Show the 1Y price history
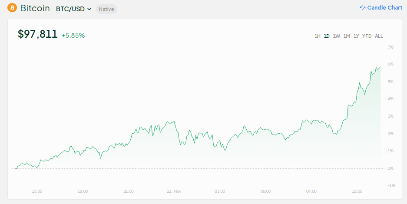Image resolution: width=407 pixels, height=204 pixels. (356, 36)
